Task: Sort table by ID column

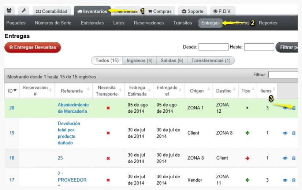Action: coord(12,91)
